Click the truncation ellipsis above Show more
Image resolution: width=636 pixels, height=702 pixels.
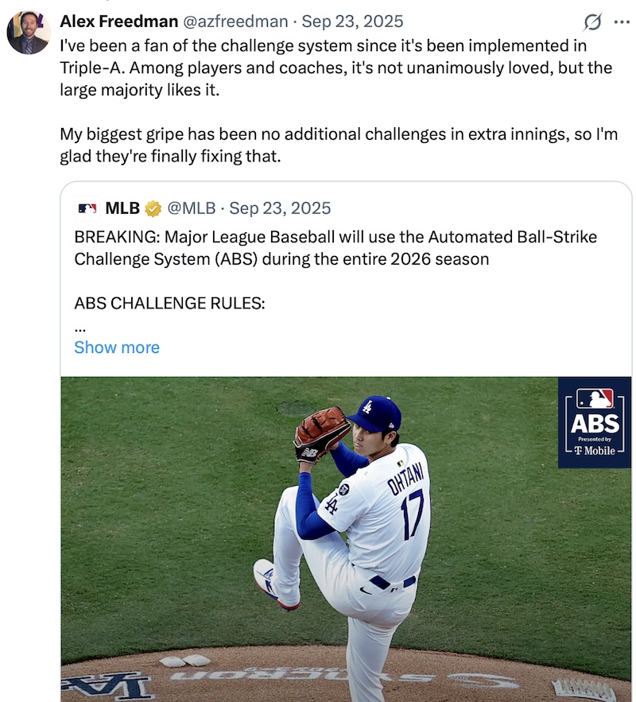[79, 327]
